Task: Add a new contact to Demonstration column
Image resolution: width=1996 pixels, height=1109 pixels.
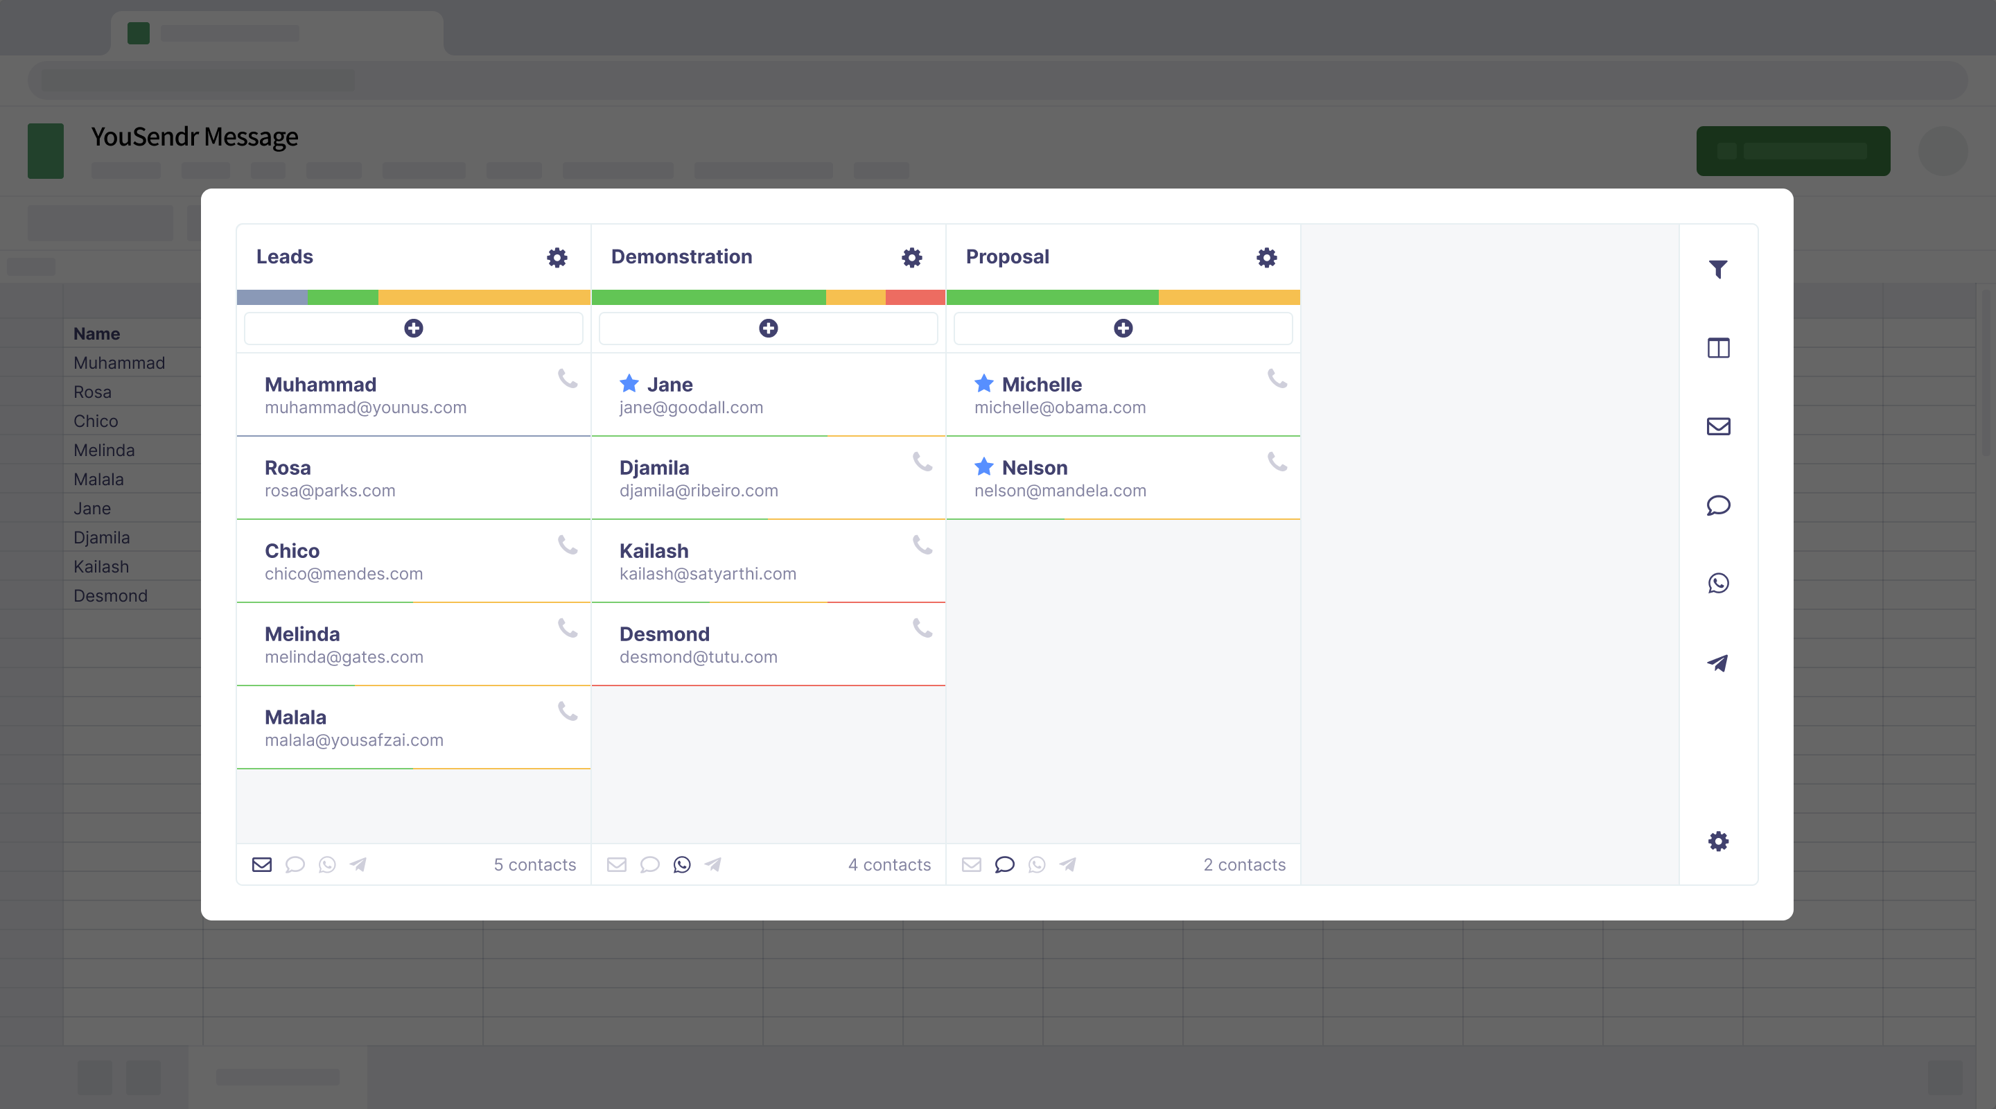Action: tap(769, 329)
